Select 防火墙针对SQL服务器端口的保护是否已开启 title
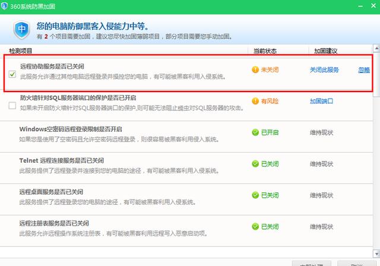This screenshot has width=380, height=266. point(78,97)
